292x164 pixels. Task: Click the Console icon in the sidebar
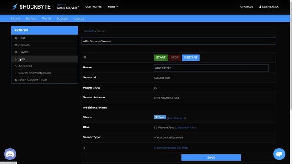click(x=16, y=45)
